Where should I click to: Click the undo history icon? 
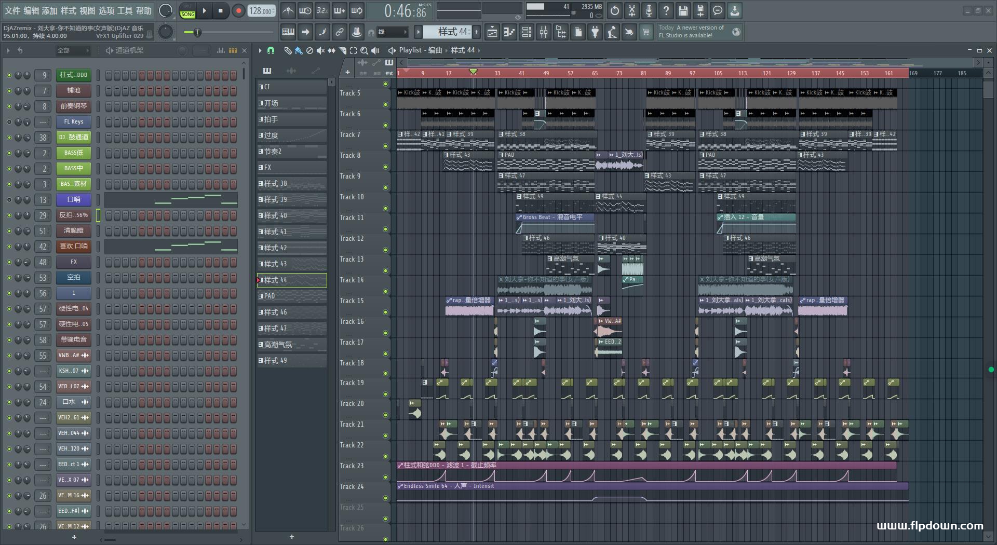614,10
